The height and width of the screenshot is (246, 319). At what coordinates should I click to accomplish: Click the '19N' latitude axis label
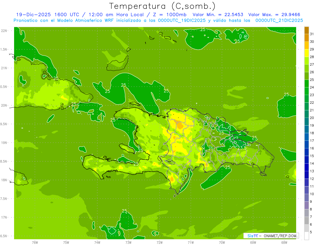(x=5, y=143)
